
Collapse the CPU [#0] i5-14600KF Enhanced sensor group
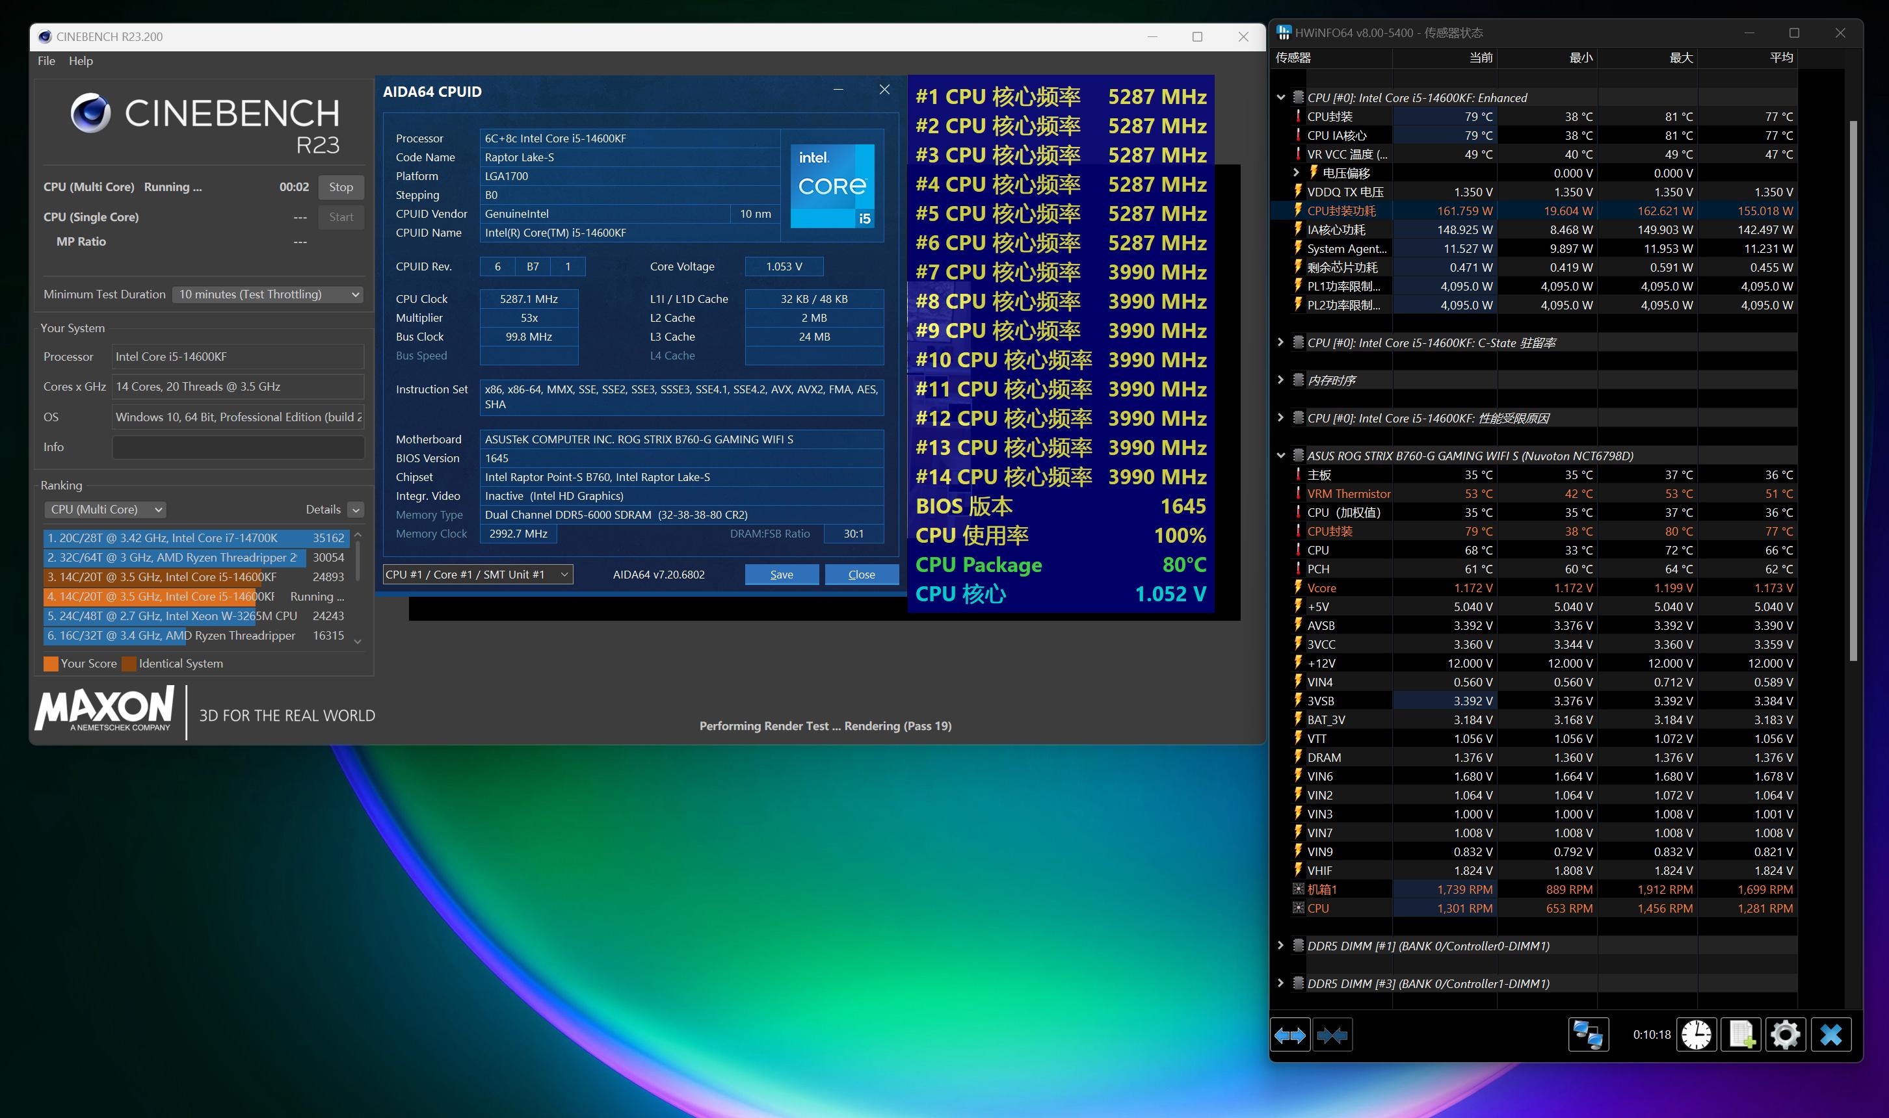click(1280, 97)
